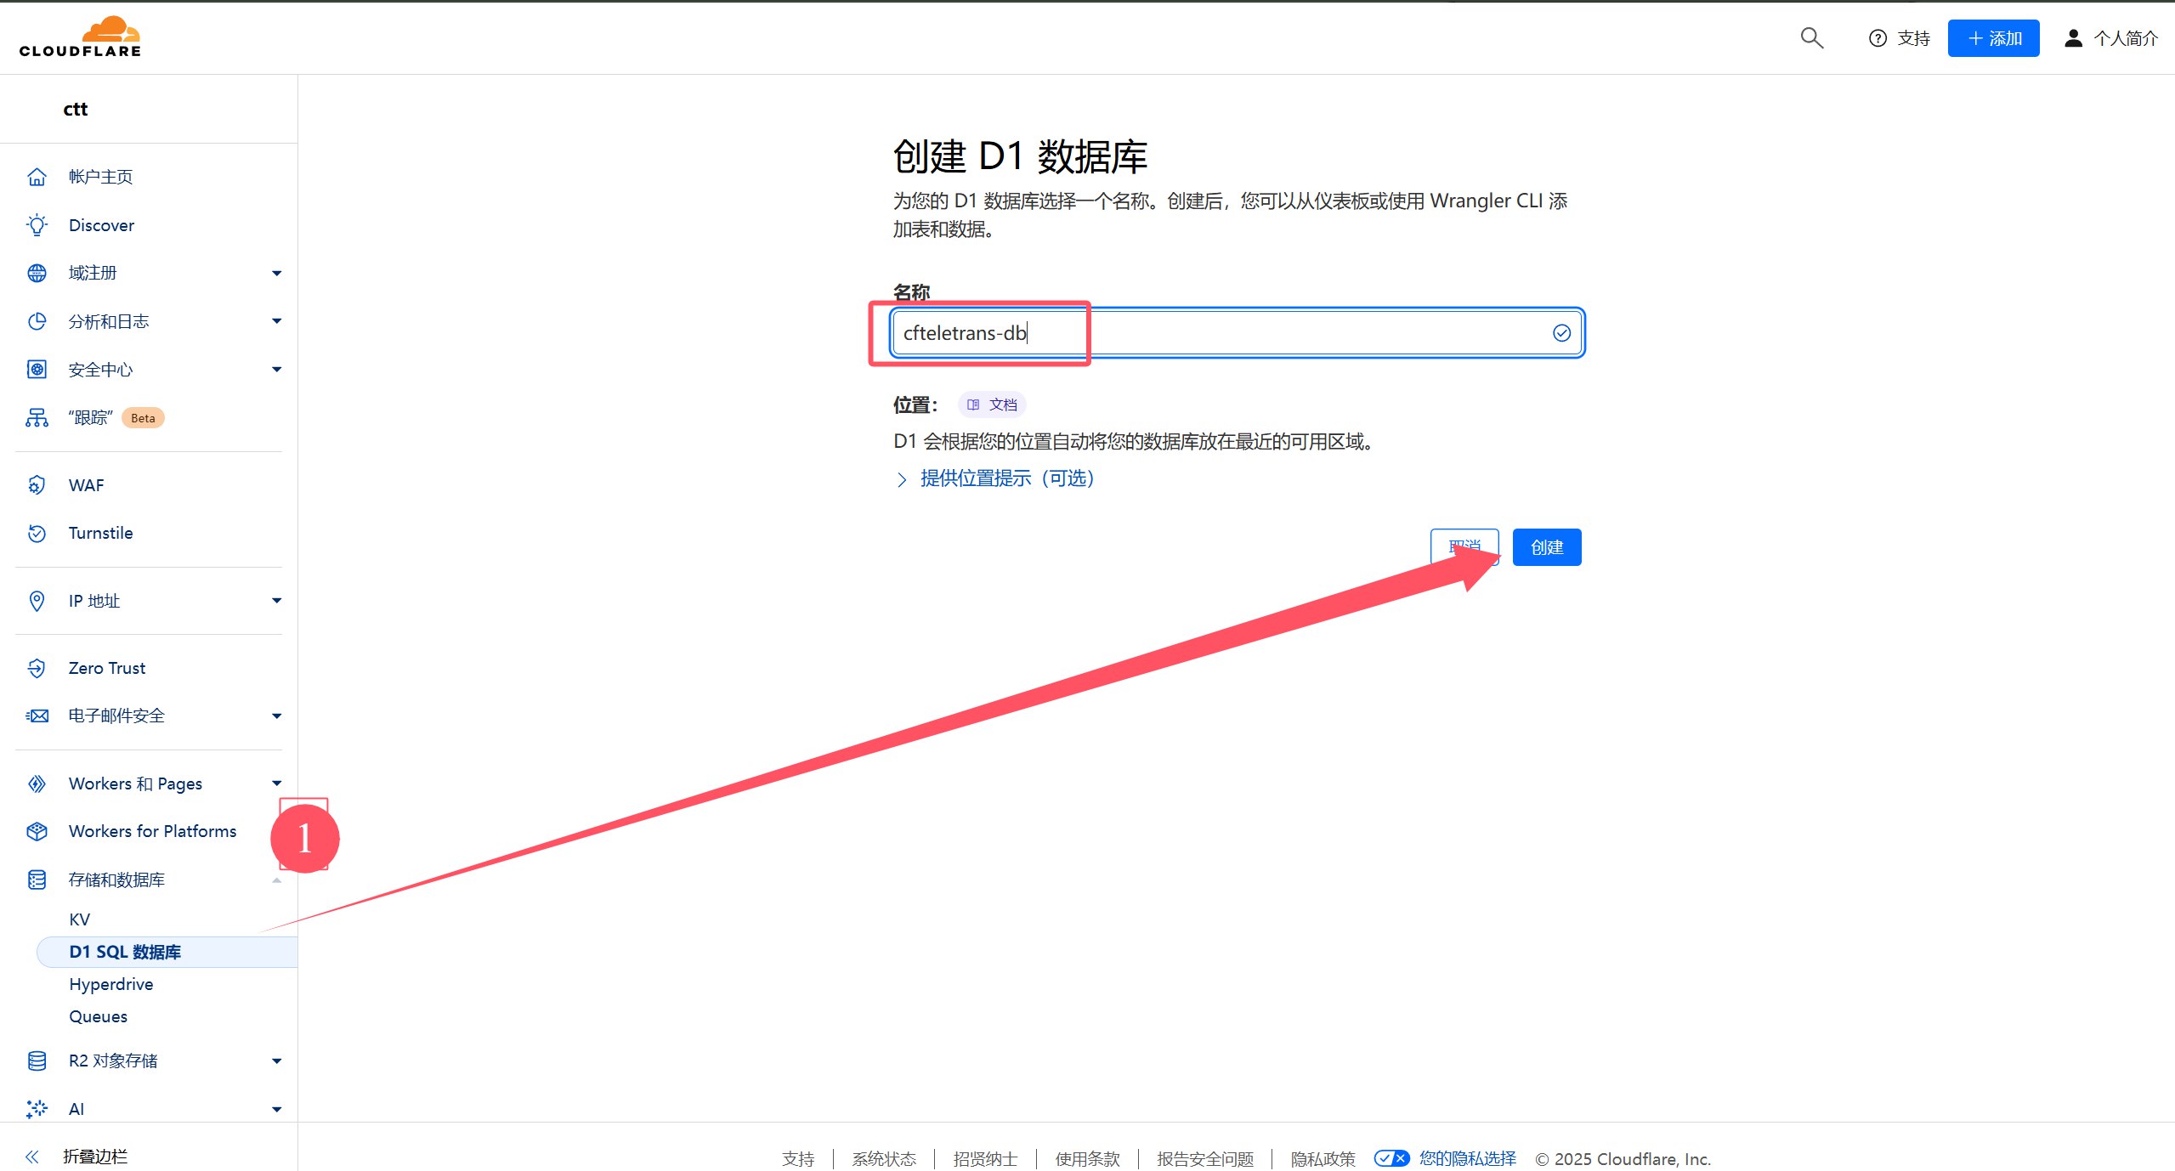
Task: Open the 文档 documentation link
Action: tap(992, 404)
